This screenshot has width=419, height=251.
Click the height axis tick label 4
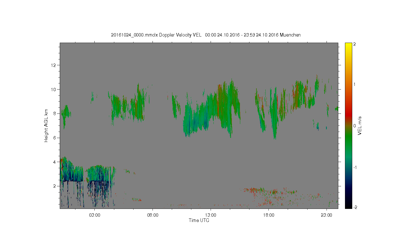[x=55, y=162]
